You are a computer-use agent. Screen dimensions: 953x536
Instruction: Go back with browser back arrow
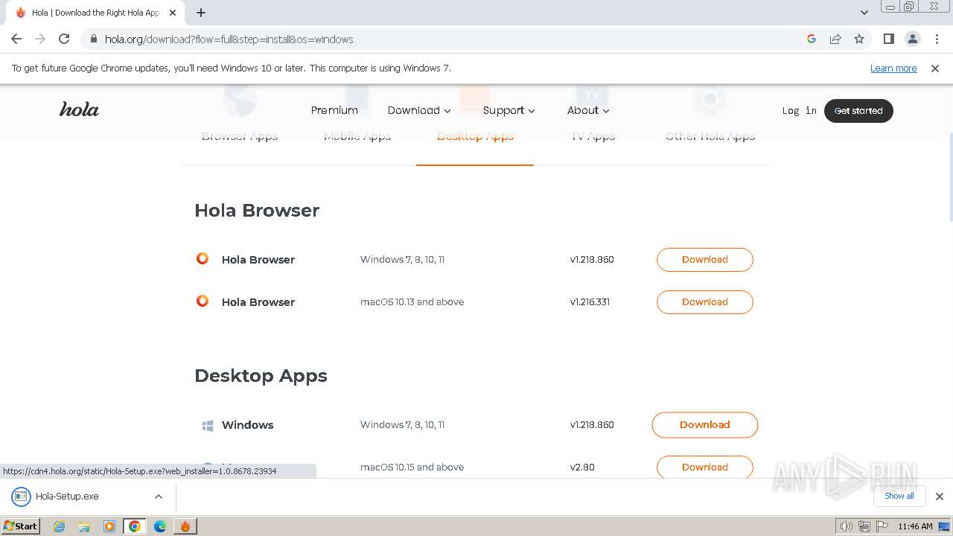16,39
